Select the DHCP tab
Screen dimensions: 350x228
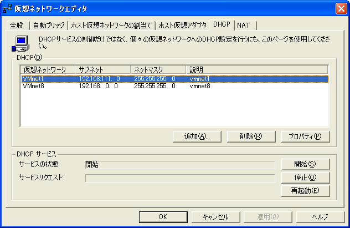click(222, 24)
